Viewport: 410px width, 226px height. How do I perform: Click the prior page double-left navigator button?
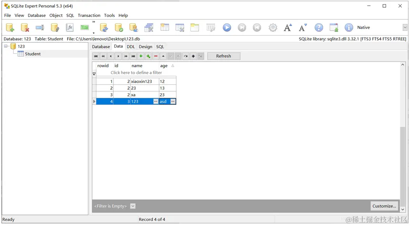pyautogui.click(x=103, y=56)
